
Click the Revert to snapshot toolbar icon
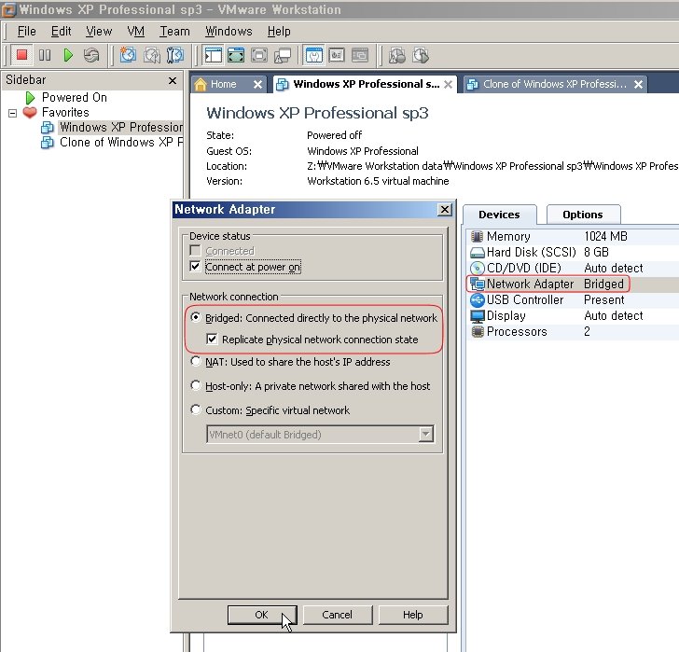(x=151, y=55)
